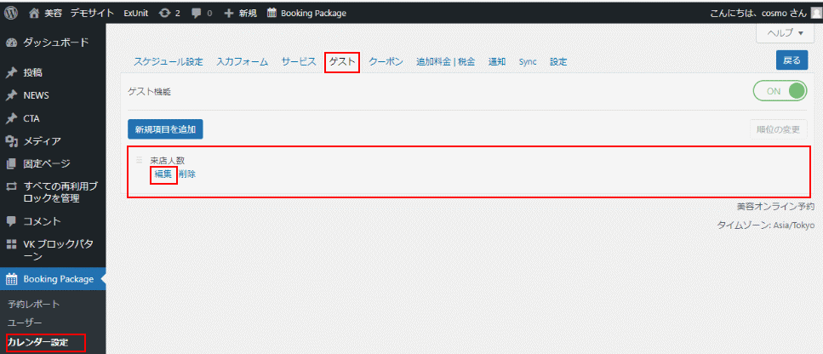Toggle the ゲスト機能 ON switch

(780, 91)
